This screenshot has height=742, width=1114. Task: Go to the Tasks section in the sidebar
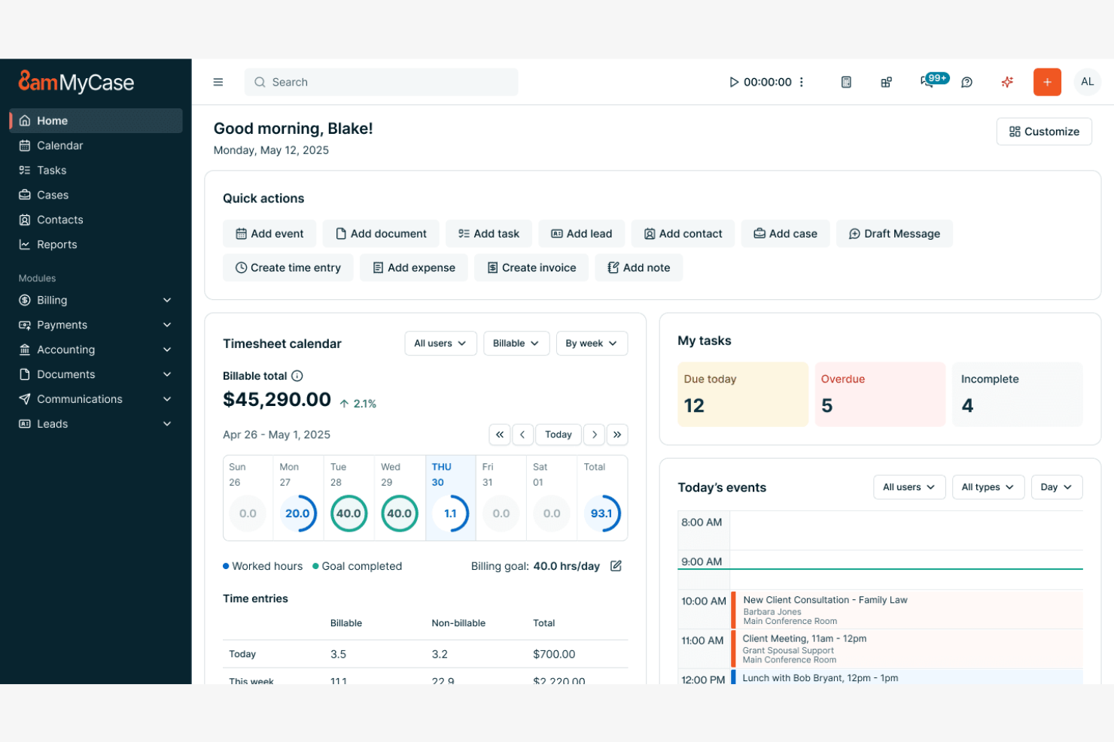point(52,170)
